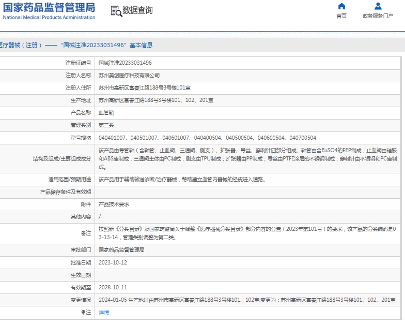Click 审批部门 value 国家药品监督管理局
Viewport: 405px width, 324px height.
click(121, 249)
